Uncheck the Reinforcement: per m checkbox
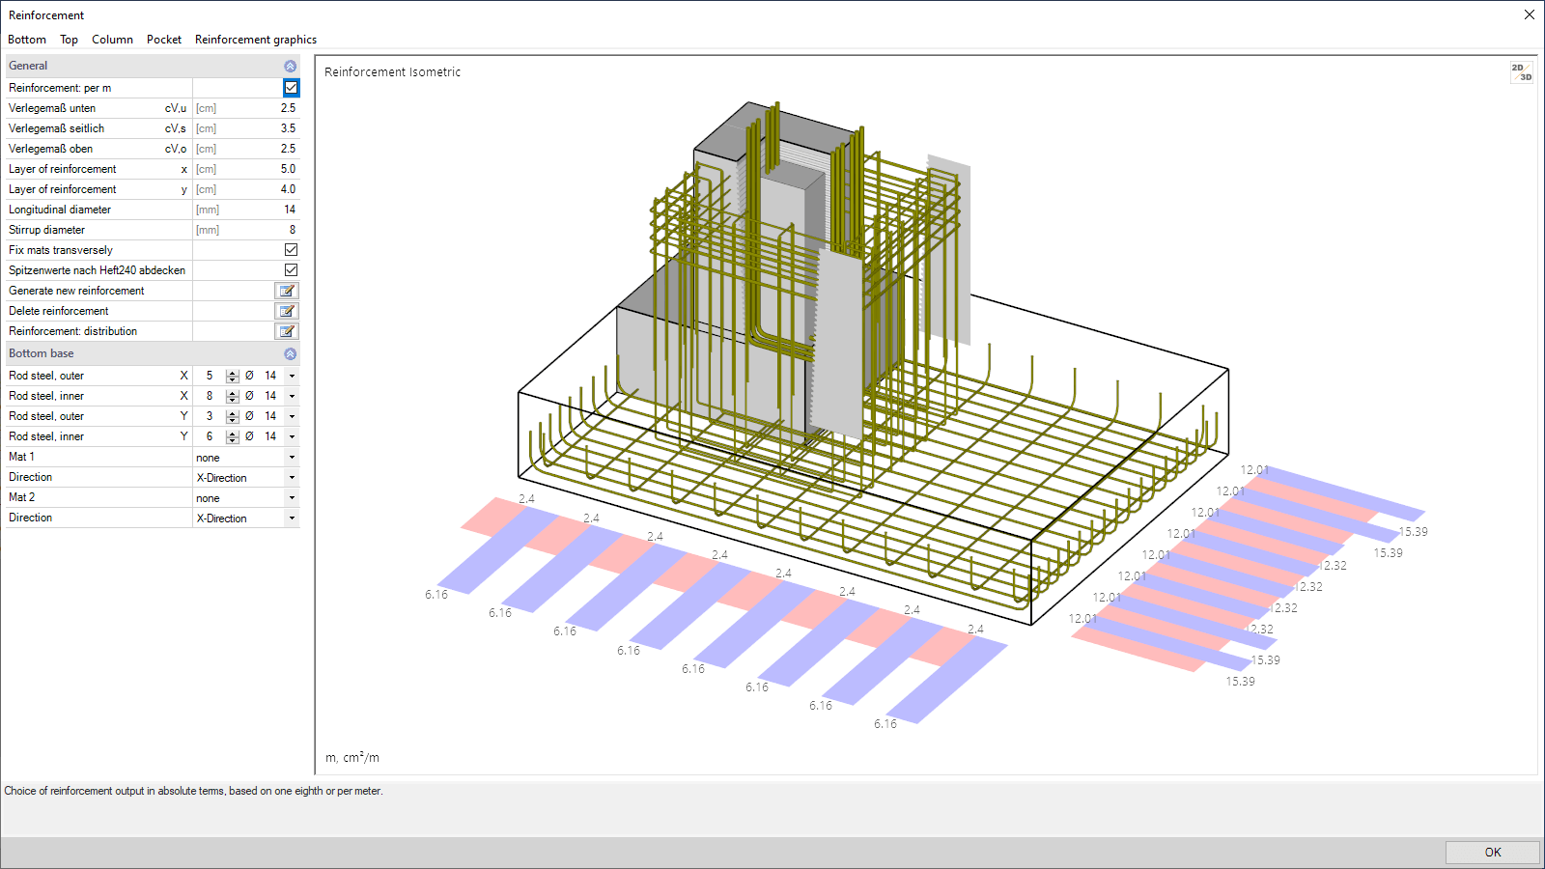The image size is (1545, 869). point(291,87)
